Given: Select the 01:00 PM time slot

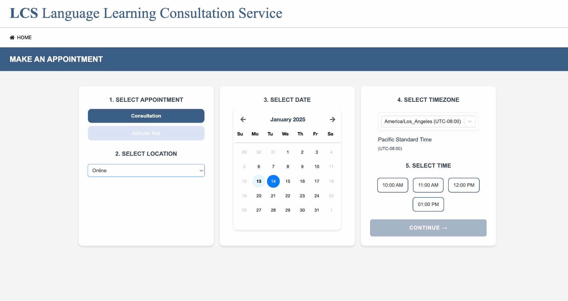Looking at the screenshot, I should (x=428, y=204).
